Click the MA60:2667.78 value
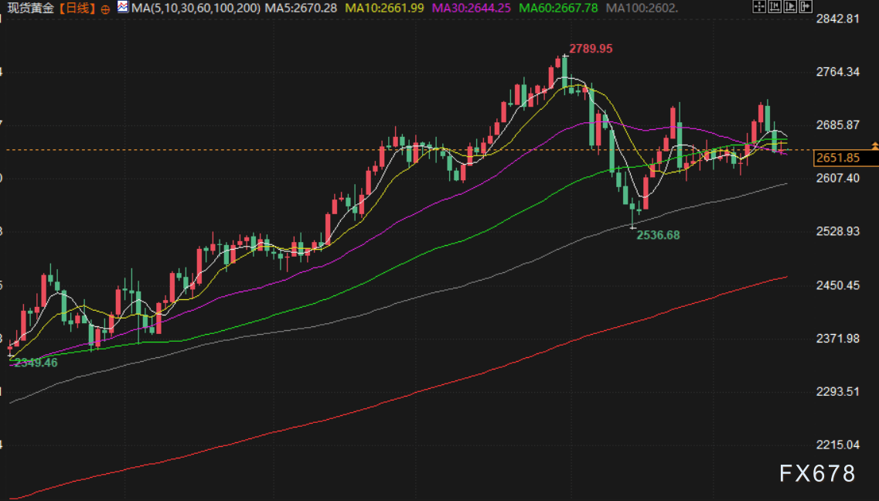Image resolution: width=879 pixels, height=501 pixels. [558, 9]
